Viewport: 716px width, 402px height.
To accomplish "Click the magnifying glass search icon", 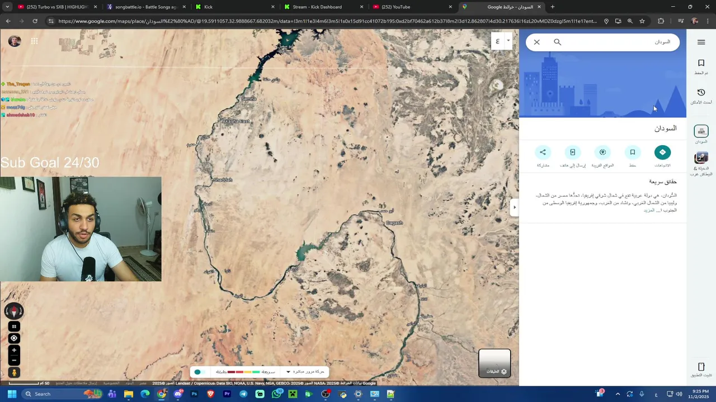I will (x=557, y=42).
